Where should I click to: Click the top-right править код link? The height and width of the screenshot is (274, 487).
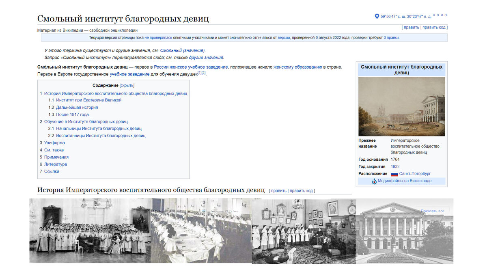pos(434,28)
